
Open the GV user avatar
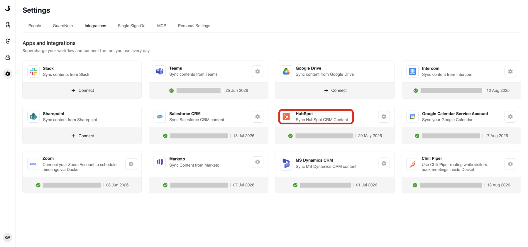8,238
